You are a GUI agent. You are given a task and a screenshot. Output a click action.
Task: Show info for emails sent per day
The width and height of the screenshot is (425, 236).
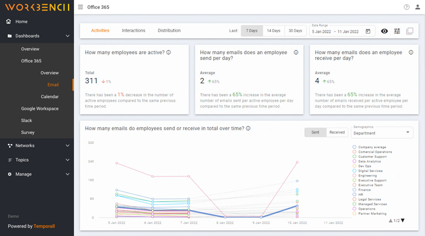point(296,52)
